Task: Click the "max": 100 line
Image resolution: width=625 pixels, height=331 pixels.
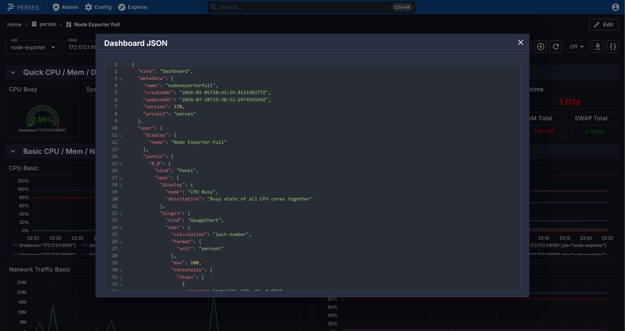Action: tap(186, 263)
